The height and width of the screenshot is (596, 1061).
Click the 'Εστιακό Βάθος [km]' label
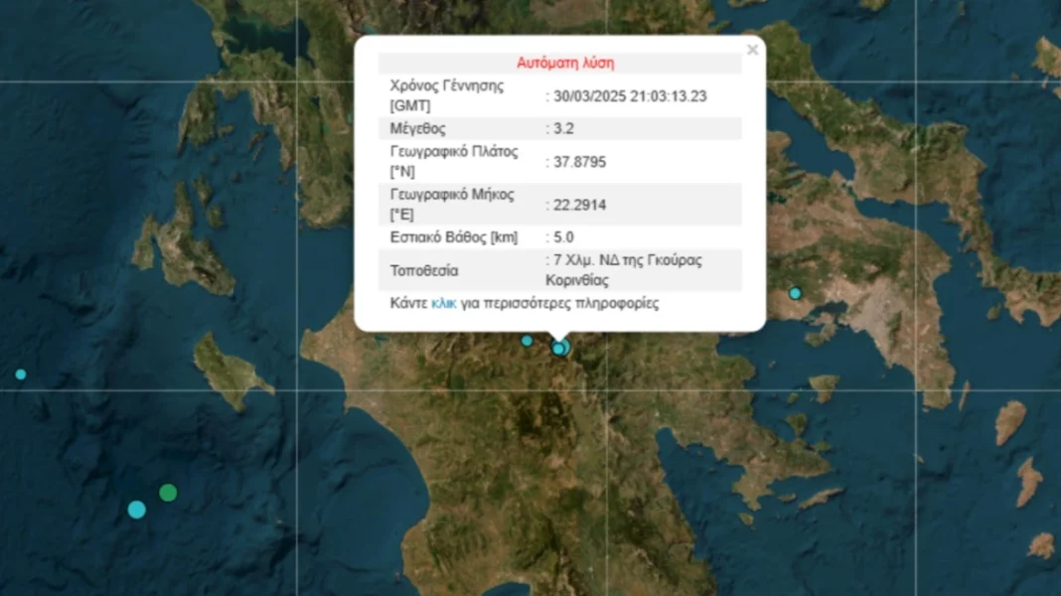(454, 237)
